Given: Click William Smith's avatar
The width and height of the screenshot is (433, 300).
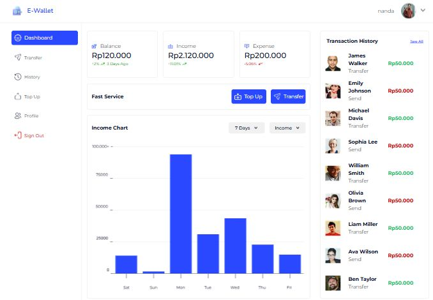Looking at the screenshot, I should coord(333,173).
